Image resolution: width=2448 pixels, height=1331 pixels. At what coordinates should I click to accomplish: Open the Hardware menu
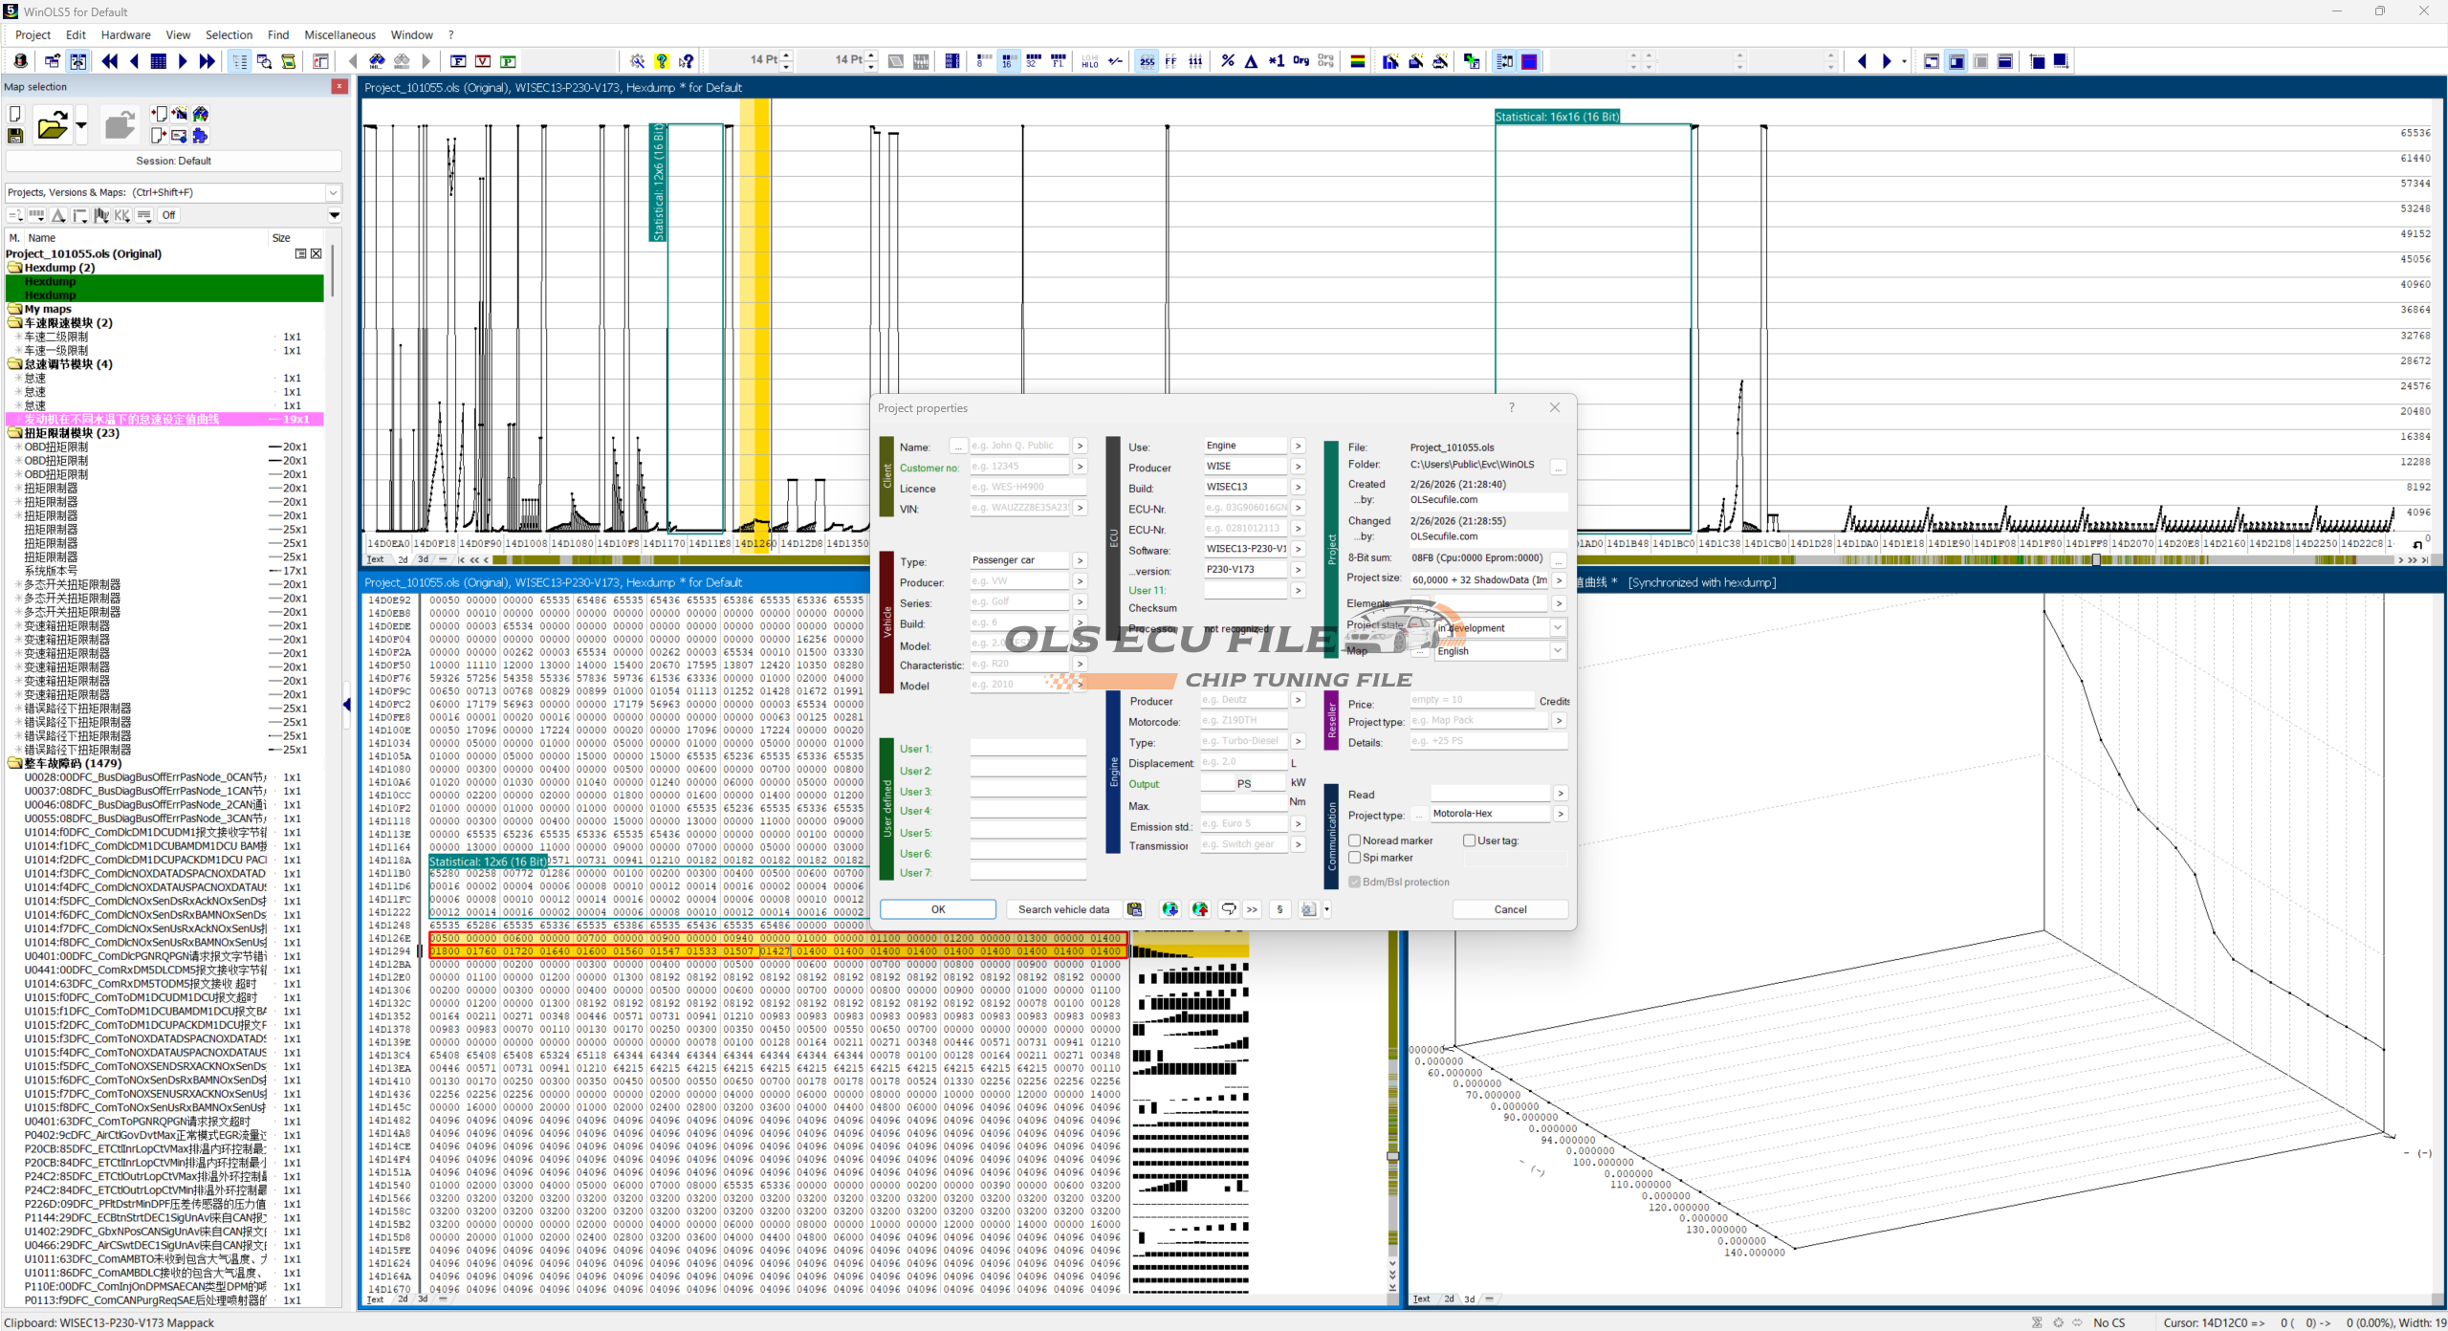[x=125, y=34]
